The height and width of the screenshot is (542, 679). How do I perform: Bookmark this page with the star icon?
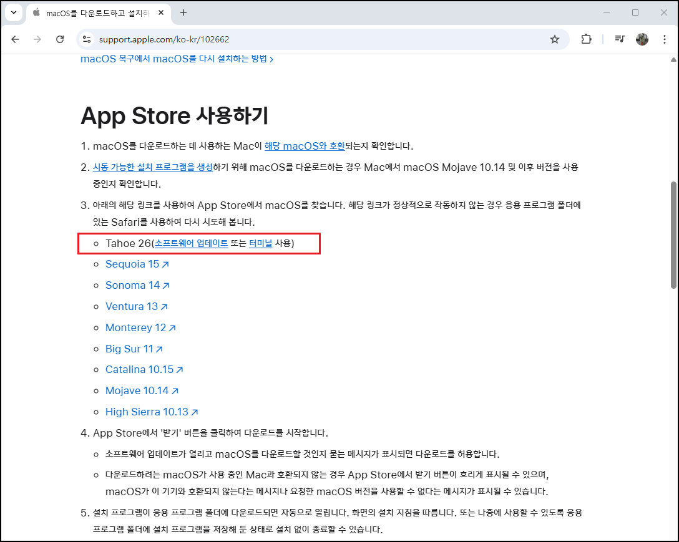(x=555, y=39)
